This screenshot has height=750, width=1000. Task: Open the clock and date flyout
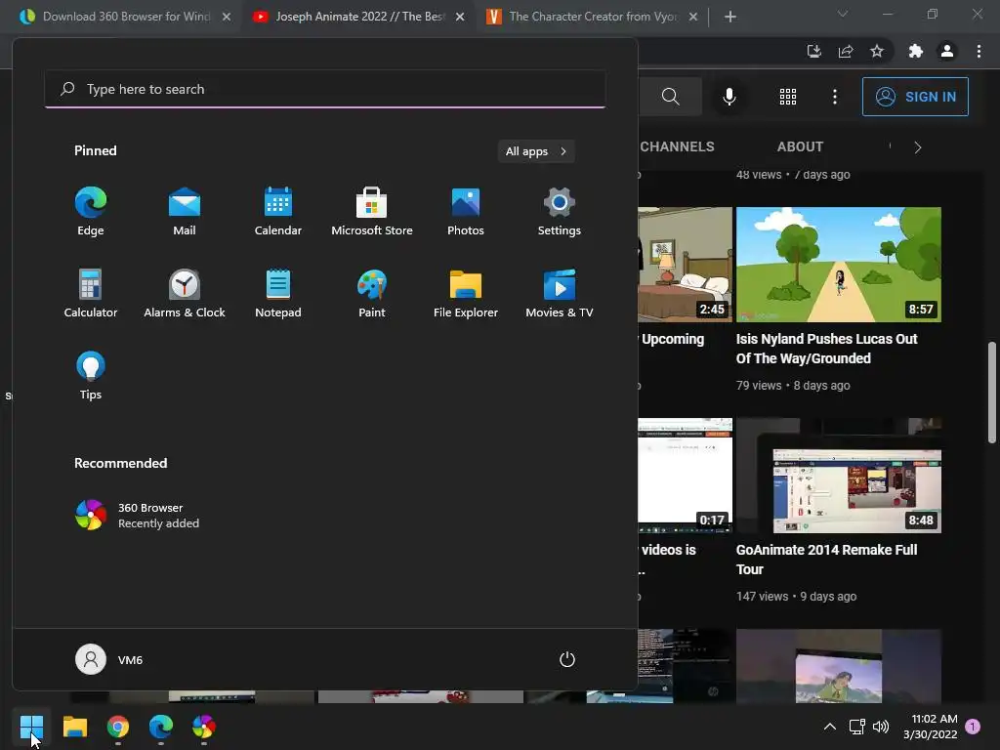(x=931, y=727)
